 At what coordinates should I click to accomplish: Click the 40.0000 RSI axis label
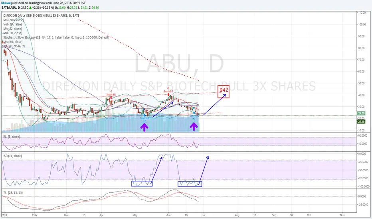point(362,144)
